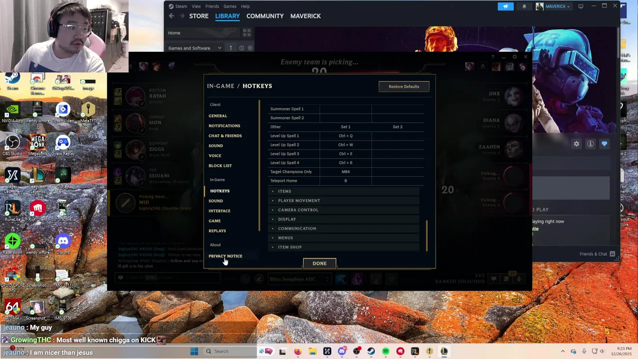Open File Explorer from taskbar
The width and height of the screenshot is (638, 359).
point(313,352)
